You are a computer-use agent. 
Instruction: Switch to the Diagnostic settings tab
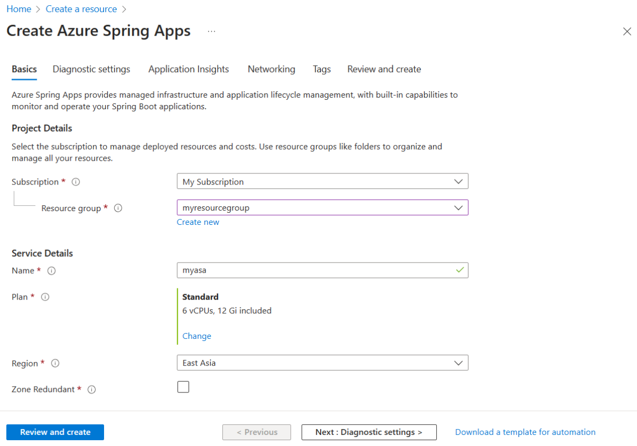(91, 69)
